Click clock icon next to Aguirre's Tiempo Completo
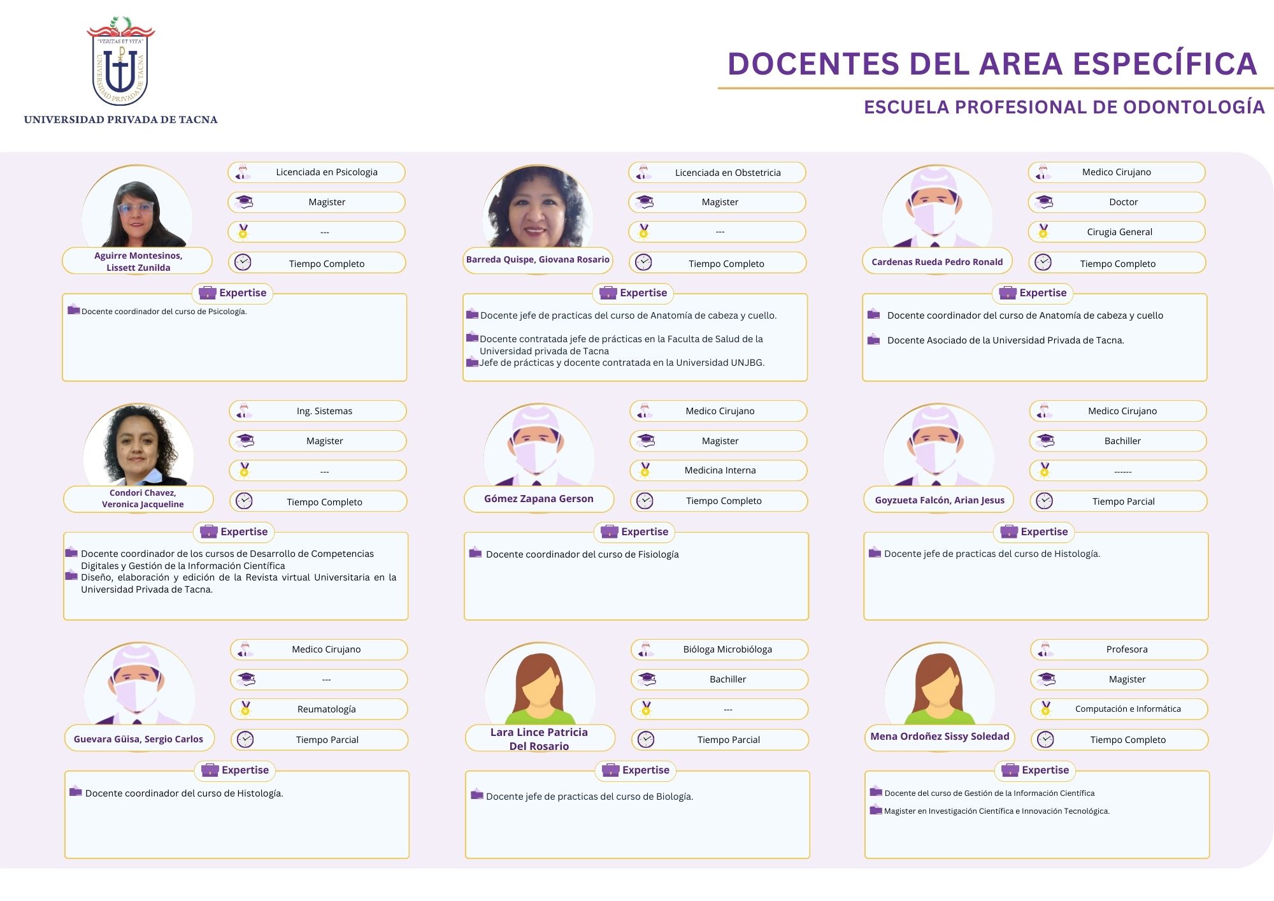The image size is (1274, 901). 243,263
